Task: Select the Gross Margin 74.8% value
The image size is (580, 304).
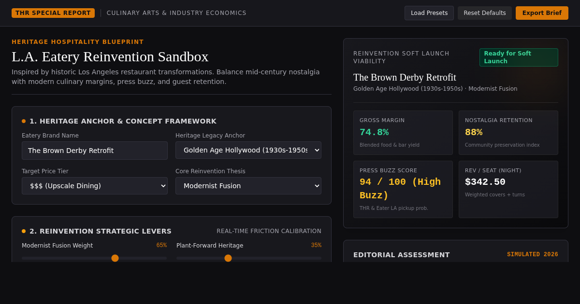Action: 374,132
